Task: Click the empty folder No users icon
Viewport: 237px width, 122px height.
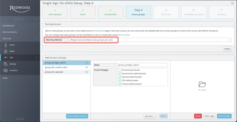Action: (x=202, y=84)
